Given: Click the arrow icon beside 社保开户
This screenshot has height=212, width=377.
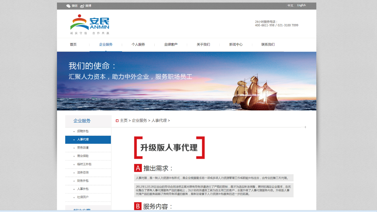Looking at the screenshot, I should 74,198.
